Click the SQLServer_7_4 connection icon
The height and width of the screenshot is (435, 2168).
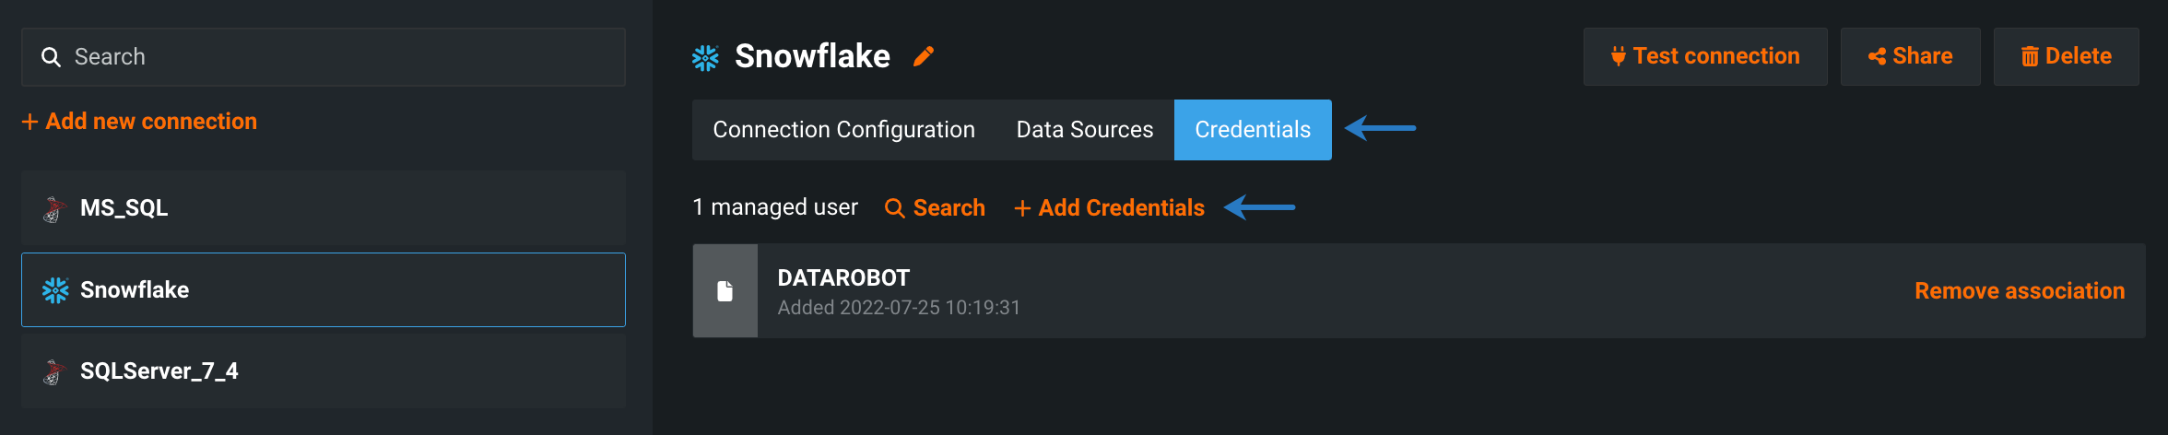click(54, 371)
